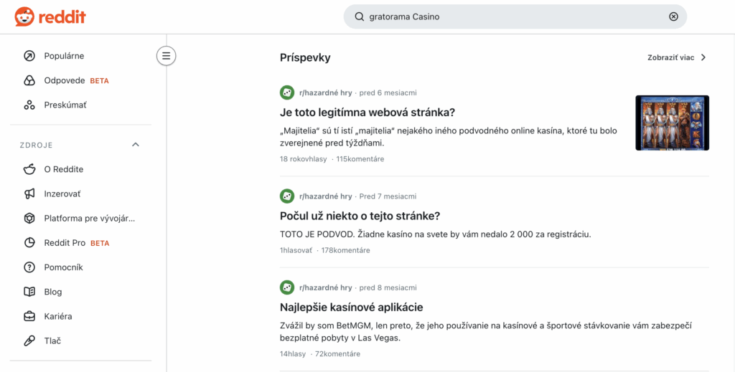Open 'Najlepšie kasínové aplikácie' post
This screenshot has height=372, width=735.
click(x=351, y=307)
